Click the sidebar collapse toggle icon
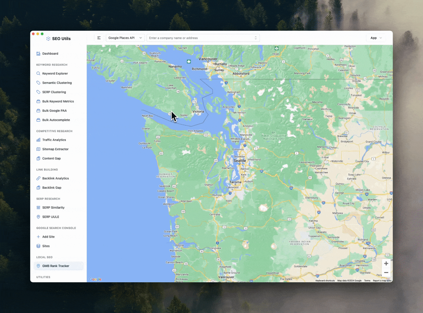This screenshot has width=423, height=313. [x=99, y=38]
